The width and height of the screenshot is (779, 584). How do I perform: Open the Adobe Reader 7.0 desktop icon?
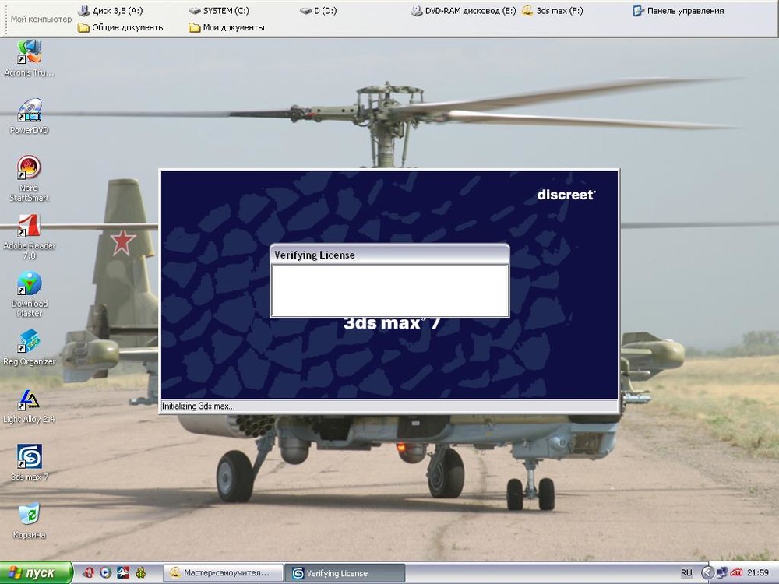click(x=29, y=237)
